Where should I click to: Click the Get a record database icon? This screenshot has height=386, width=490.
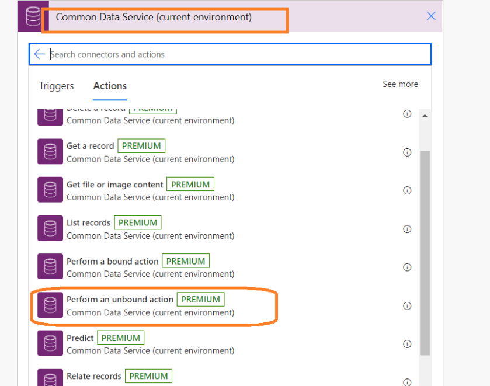tap(50, 152)
